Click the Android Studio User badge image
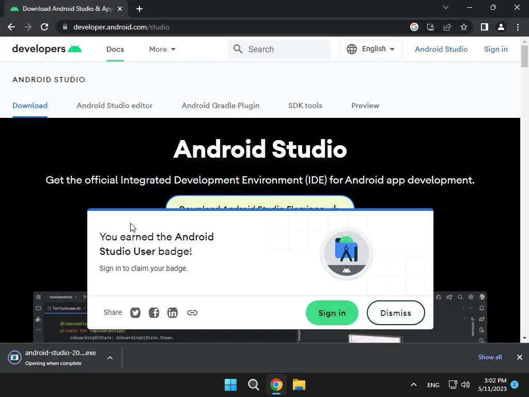Screen dimensions: 529x397 click(347, 254)
